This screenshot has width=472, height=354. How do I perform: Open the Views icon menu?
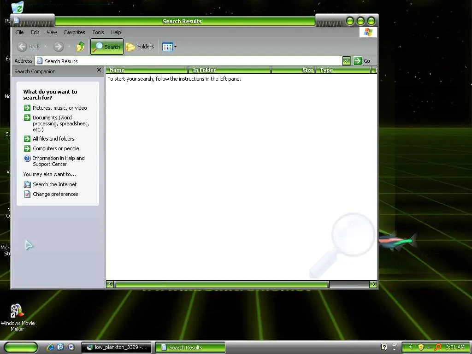170,47
